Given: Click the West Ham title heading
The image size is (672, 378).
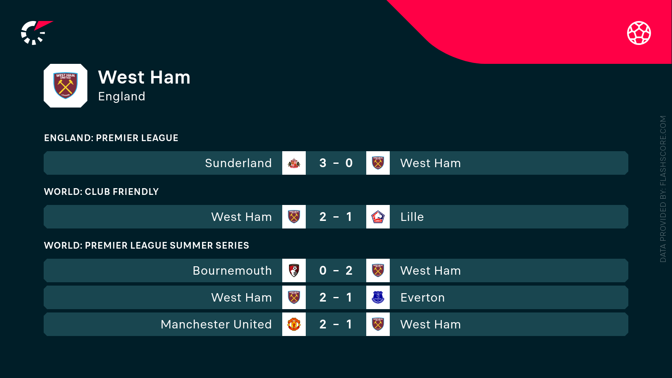Looking at the screenshot, I should (144, 78).
